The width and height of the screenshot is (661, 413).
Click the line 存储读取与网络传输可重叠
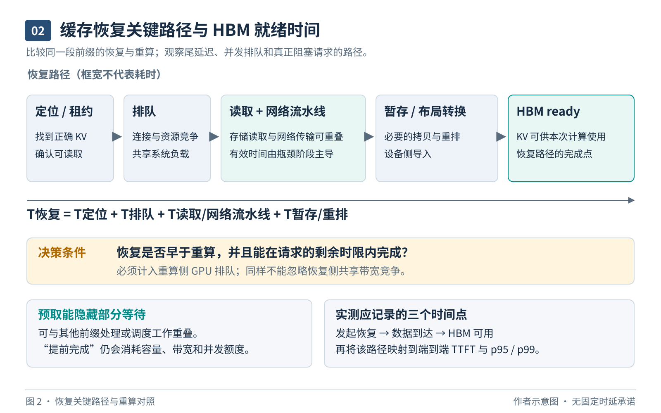pos(286,137)
